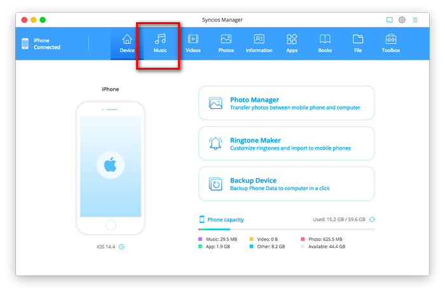Click the 'iPhone' name above the phone image

(110, 89)
